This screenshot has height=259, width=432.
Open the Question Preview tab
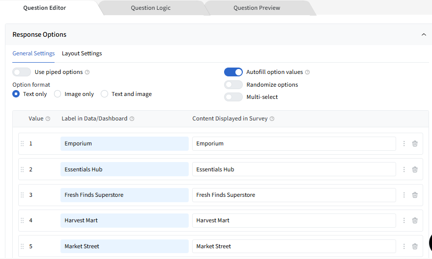257,8
